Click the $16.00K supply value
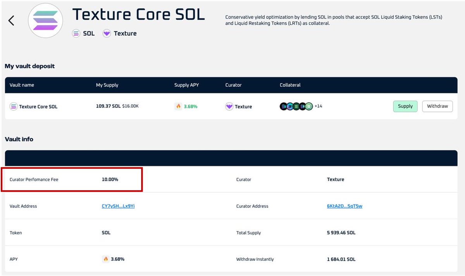This screenshot has width=465, height=276. (130, 106)
